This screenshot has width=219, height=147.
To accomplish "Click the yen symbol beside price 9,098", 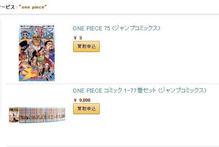I will (75, 100).
